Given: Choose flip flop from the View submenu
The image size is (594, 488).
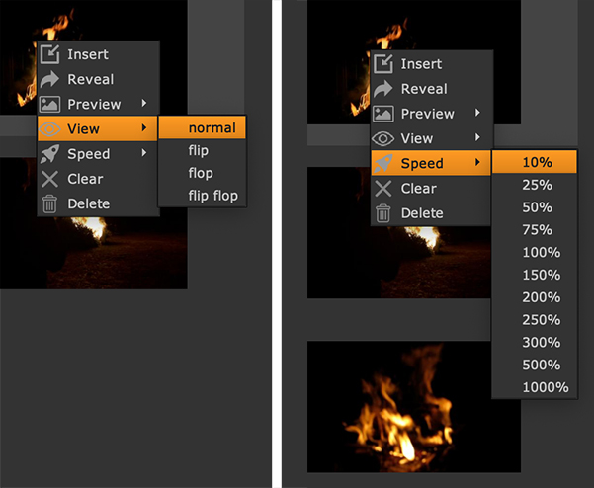Looking at the screenshot, I should 212,196.
